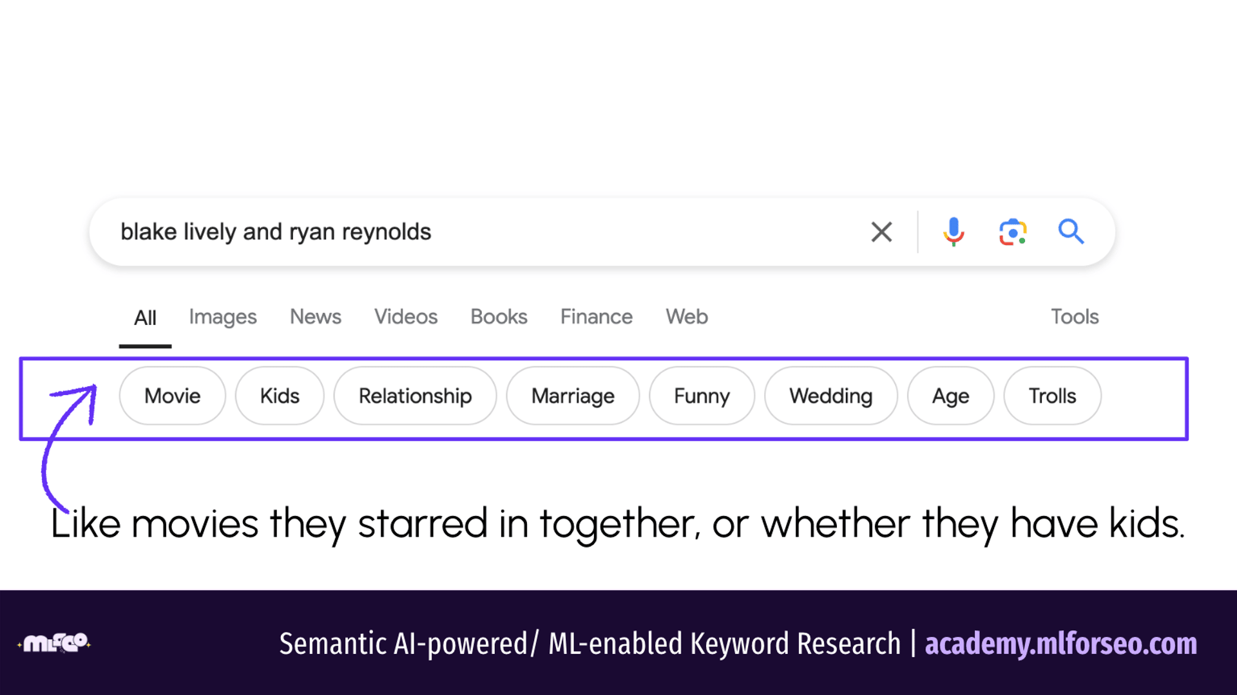This screenshot has height=695, width=1237.
Task: Select the Books tab
Action: [499, 317]
